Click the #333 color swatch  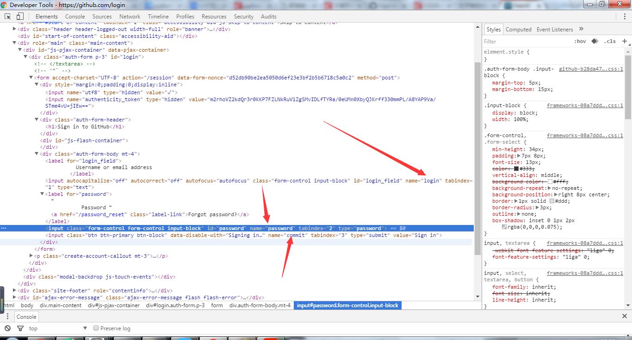[x=516, y=169]
